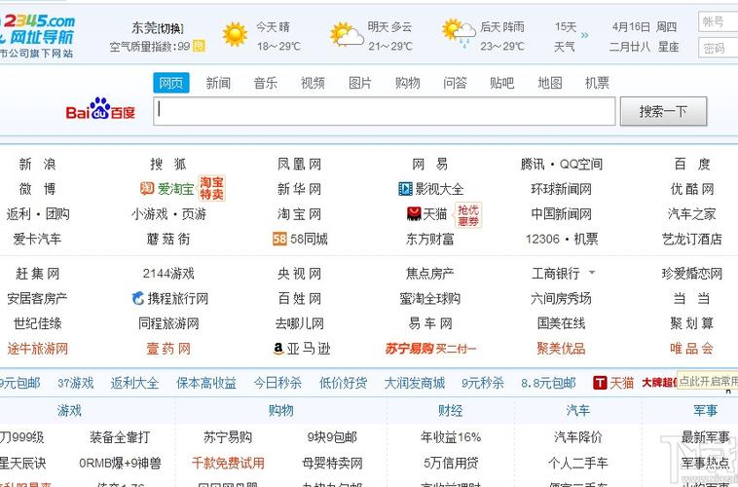Click the 携程旅行网 dolphin icon

[x=138, y=299]
